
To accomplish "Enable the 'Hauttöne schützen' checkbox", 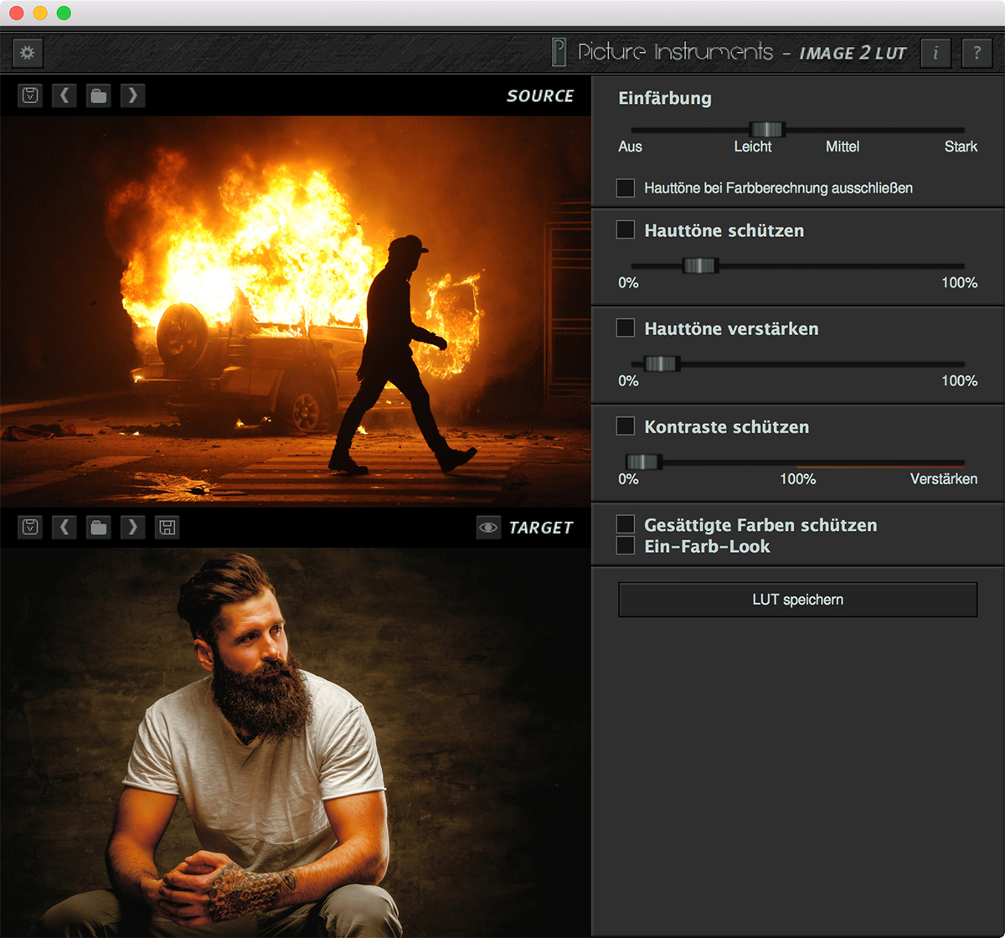I will coord(626,229).
